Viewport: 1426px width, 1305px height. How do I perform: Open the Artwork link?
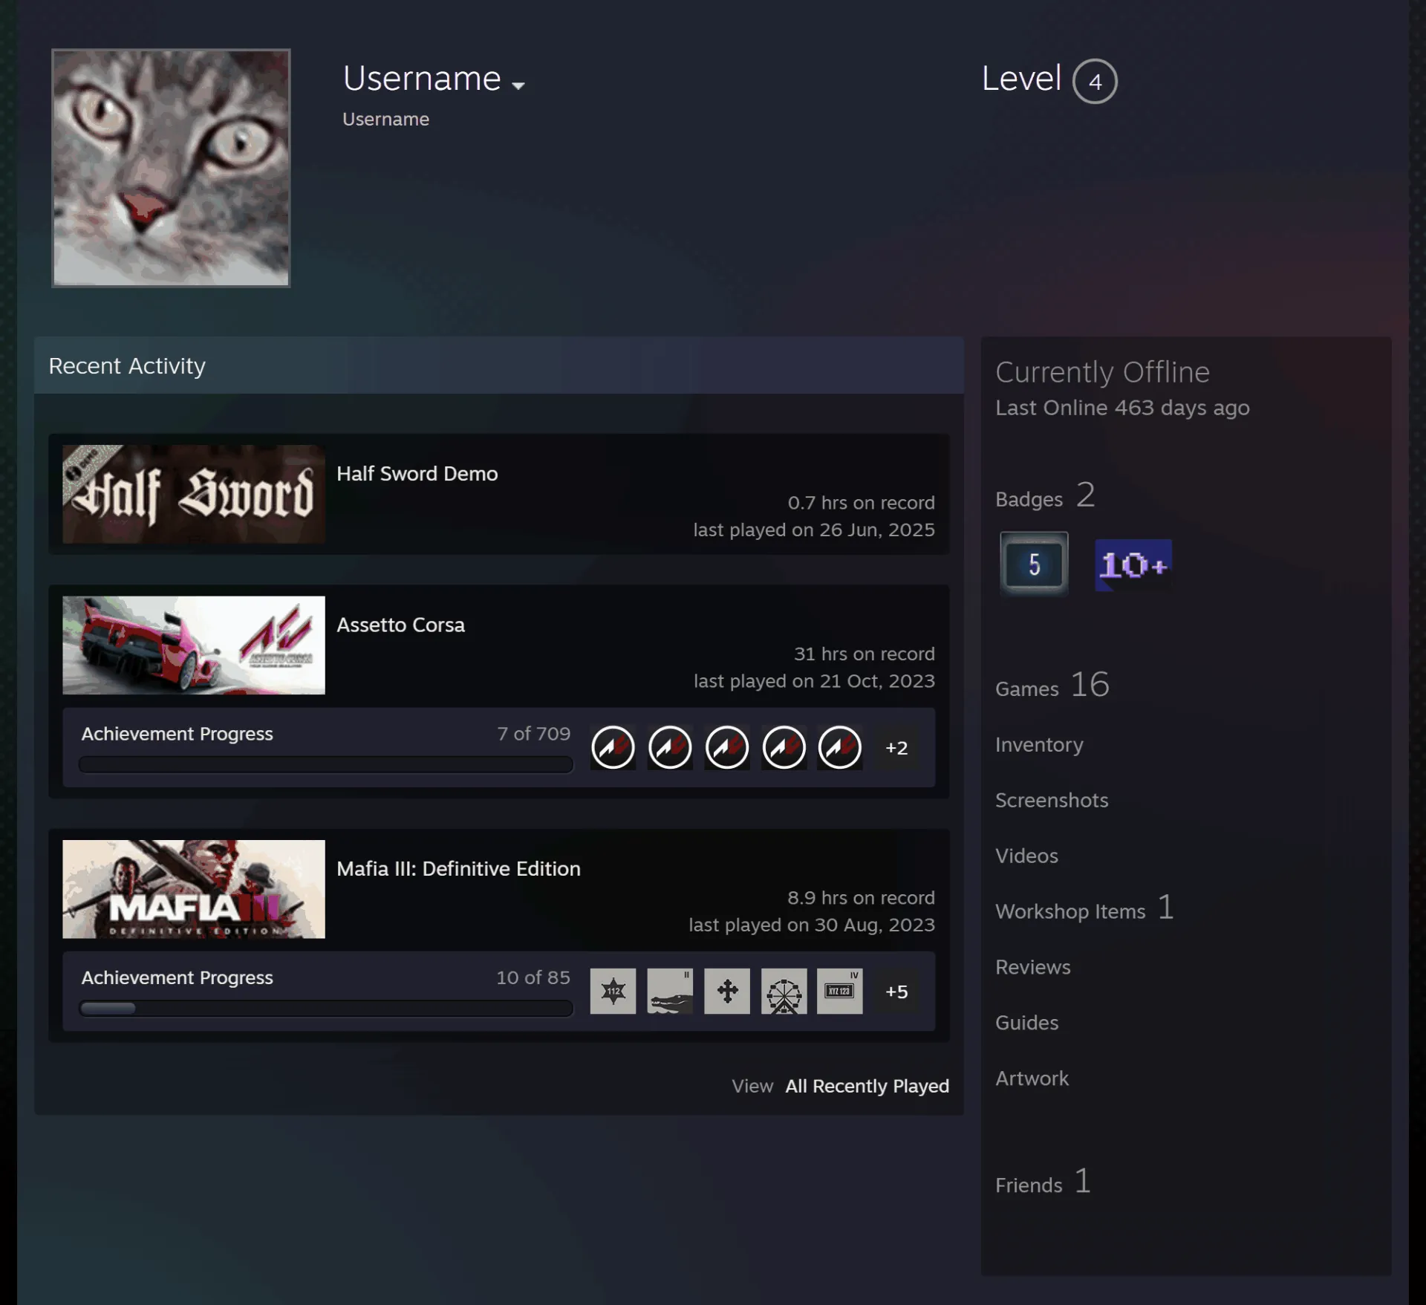1032,1078
